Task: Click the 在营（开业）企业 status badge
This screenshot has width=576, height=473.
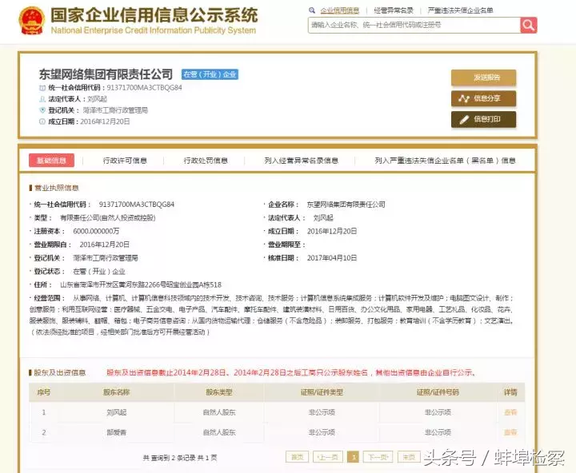Action: (x=210, y=74)
